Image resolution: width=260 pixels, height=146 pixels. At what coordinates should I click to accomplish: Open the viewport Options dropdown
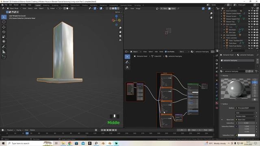118,12
